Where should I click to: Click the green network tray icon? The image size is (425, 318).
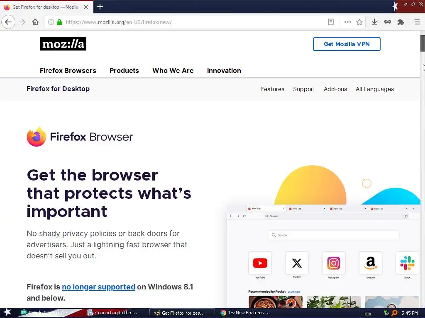(x=386, y=313)
